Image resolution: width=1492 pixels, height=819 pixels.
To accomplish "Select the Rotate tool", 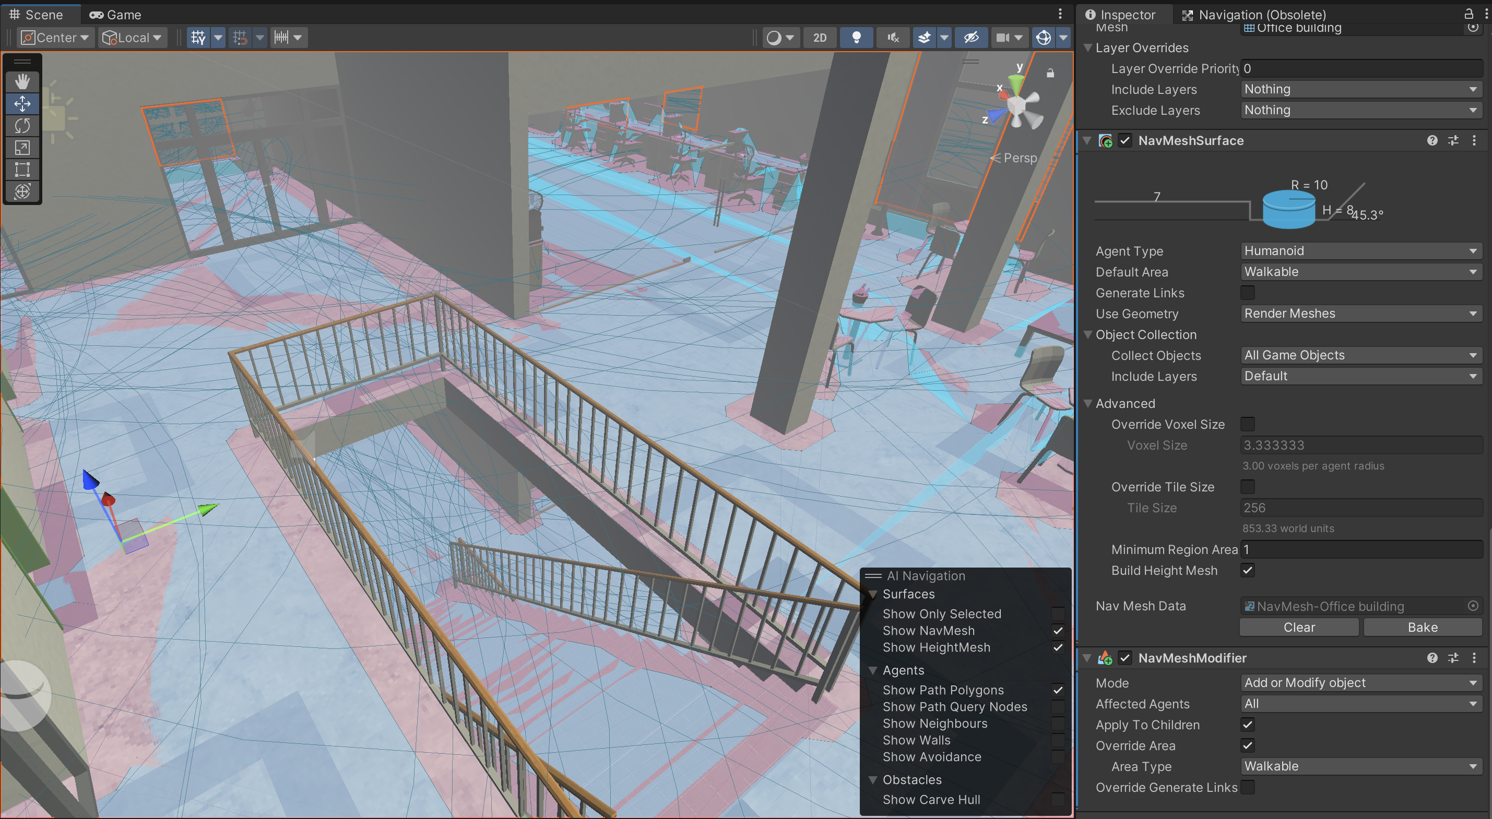I will pyautogui.click(x=22, y=126).
